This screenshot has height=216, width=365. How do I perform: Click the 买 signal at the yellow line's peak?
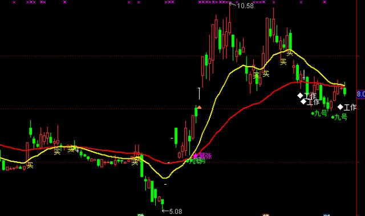290,53
